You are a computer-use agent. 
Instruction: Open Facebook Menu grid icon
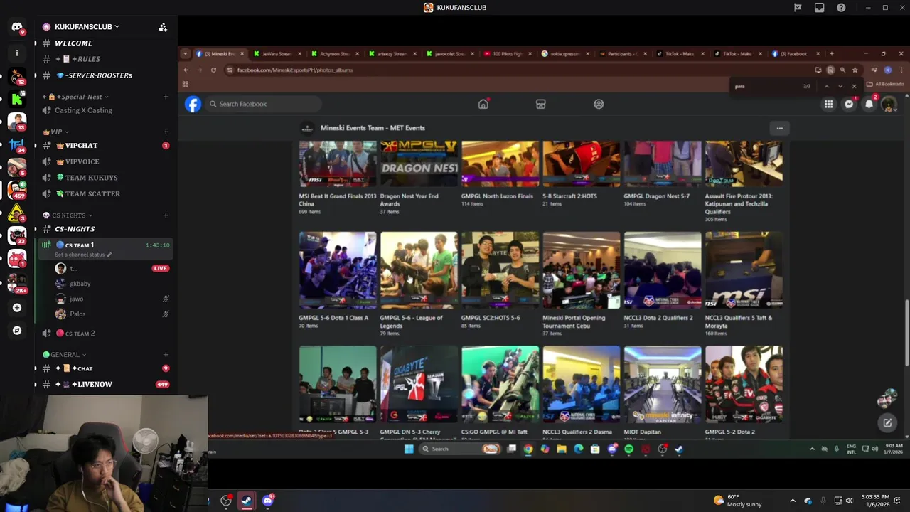pos(829,104)
